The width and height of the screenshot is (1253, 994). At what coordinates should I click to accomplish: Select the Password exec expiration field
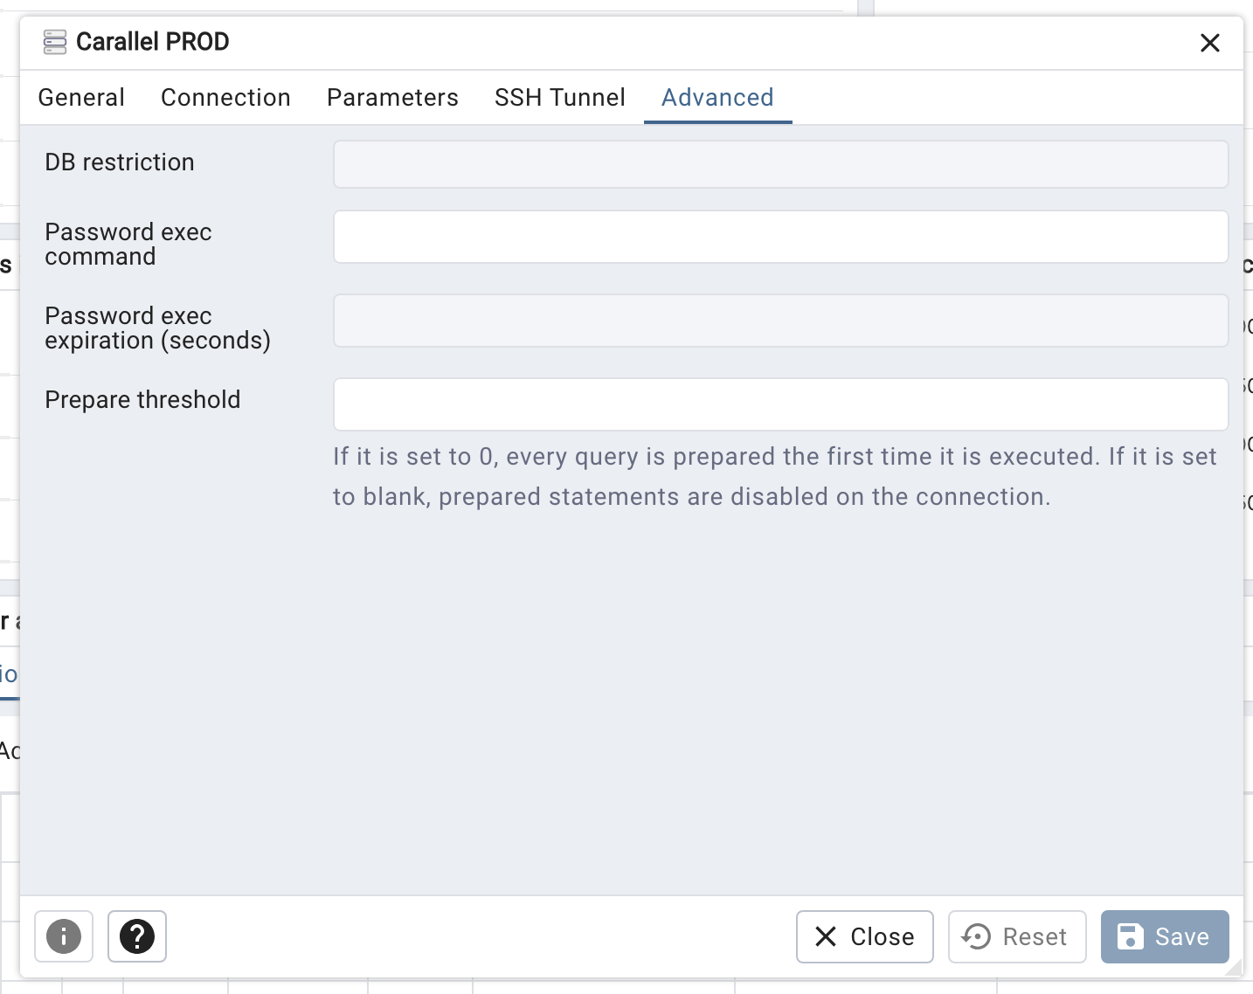pos(780,321)
